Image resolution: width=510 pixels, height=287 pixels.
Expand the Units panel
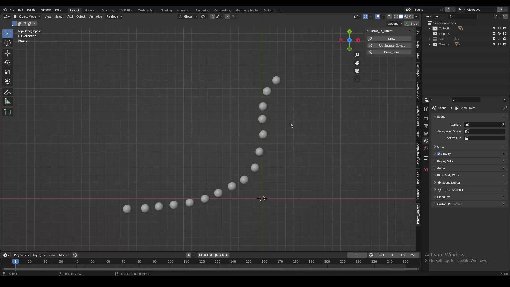(x=441, y=146)
